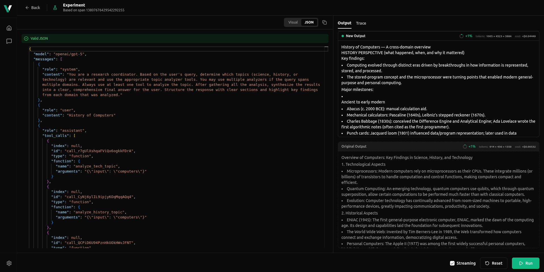Viewport: 544px width, 272px height.
Task: Disable the Streaming checkbox
Action: (452, 263)
